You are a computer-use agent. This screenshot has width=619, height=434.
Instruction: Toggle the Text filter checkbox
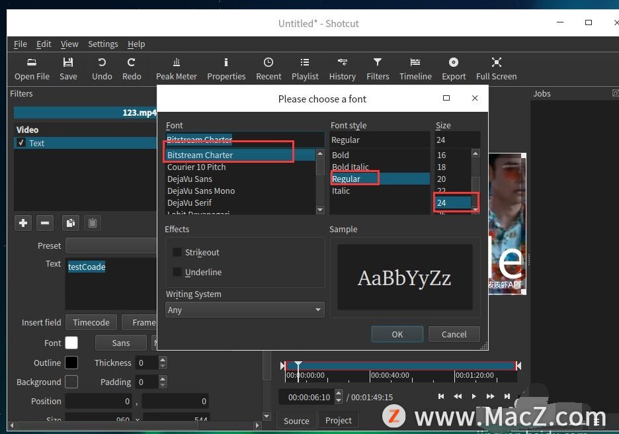point(21,142)
